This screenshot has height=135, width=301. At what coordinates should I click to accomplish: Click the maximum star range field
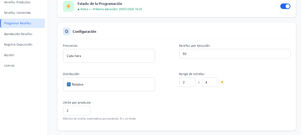click(x=210, y=82)
